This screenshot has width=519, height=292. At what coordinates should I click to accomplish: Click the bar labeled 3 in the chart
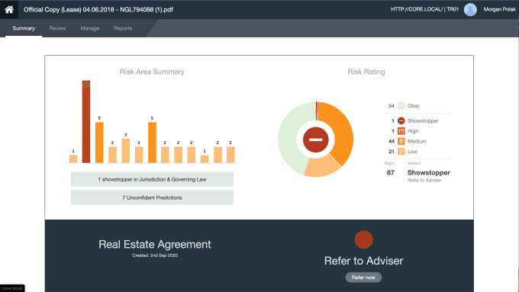click(x=125, y=151)
